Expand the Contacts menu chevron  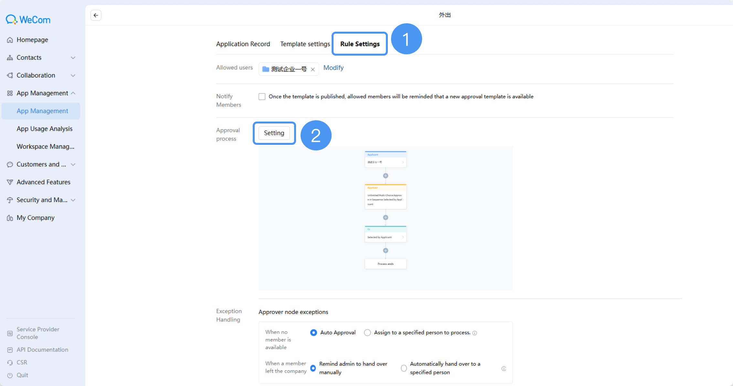click(x=73, y=58)
